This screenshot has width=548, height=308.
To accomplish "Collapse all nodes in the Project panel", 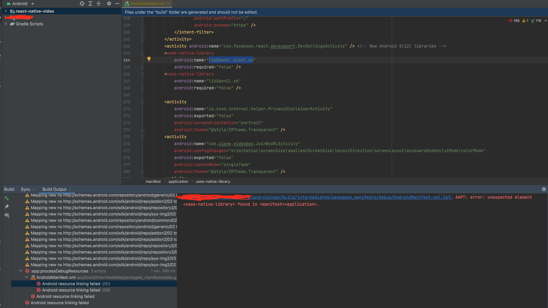I will 98,3.
